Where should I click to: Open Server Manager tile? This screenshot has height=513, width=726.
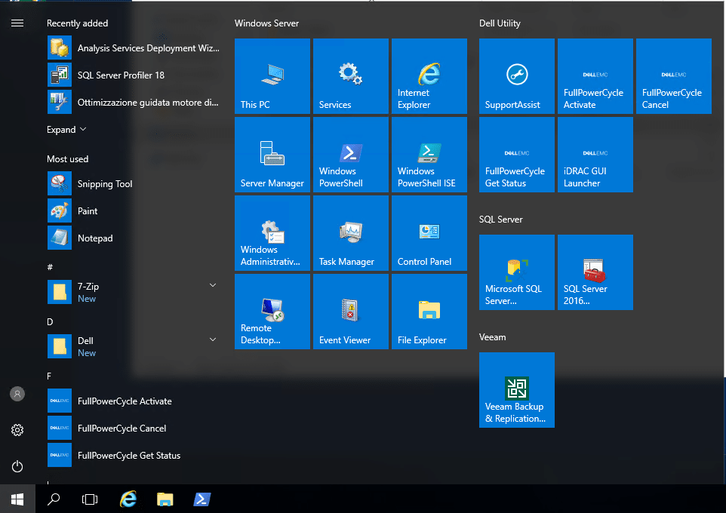click(x=272, y=155)
